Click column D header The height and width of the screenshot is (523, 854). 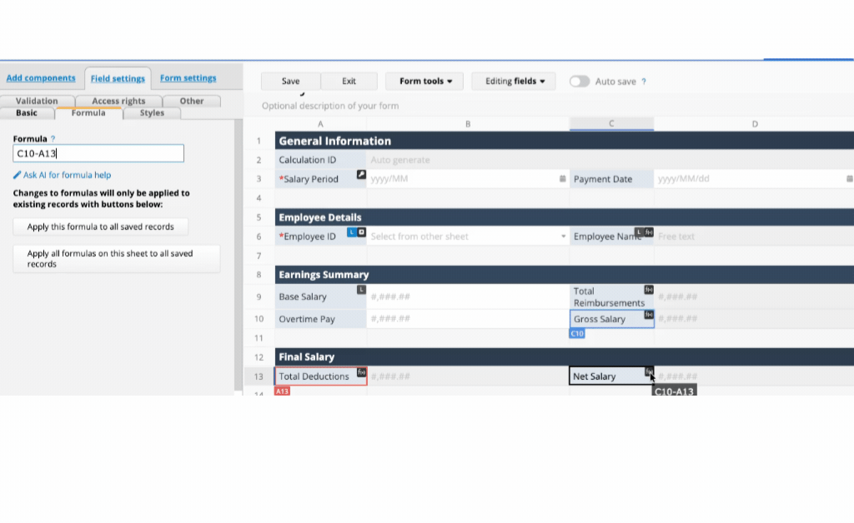point(754,124)
